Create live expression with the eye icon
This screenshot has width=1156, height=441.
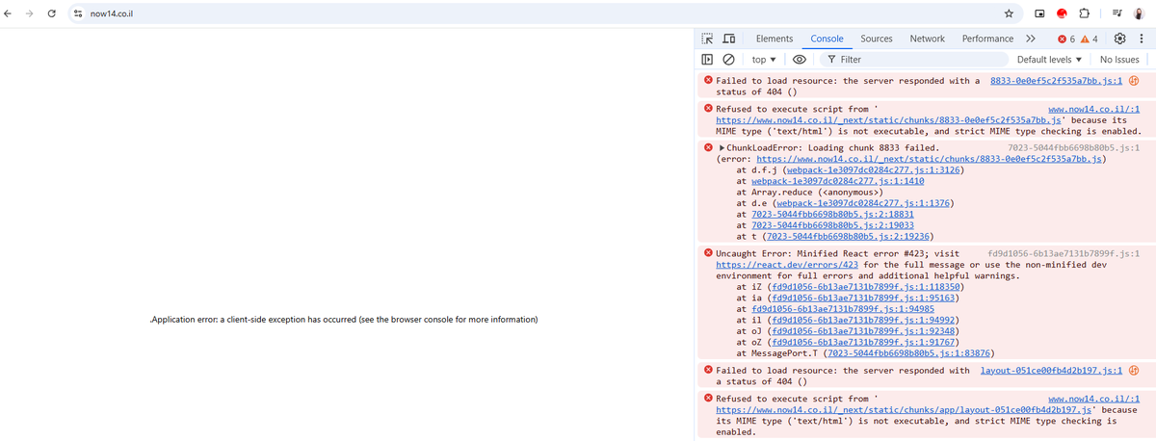pyautogui.click(x=799, y=59)
